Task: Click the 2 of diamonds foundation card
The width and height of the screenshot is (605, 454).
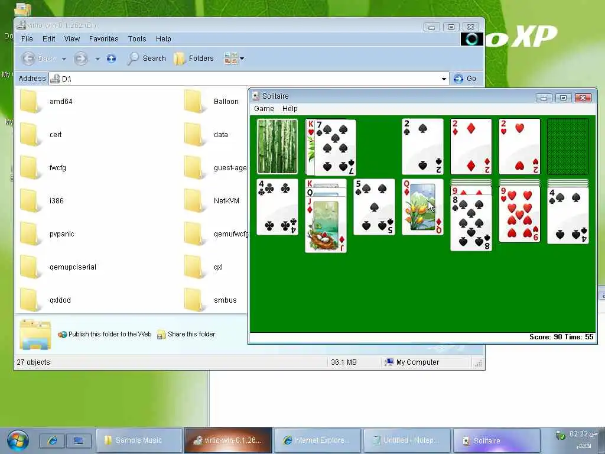Action: coord(471,147)
